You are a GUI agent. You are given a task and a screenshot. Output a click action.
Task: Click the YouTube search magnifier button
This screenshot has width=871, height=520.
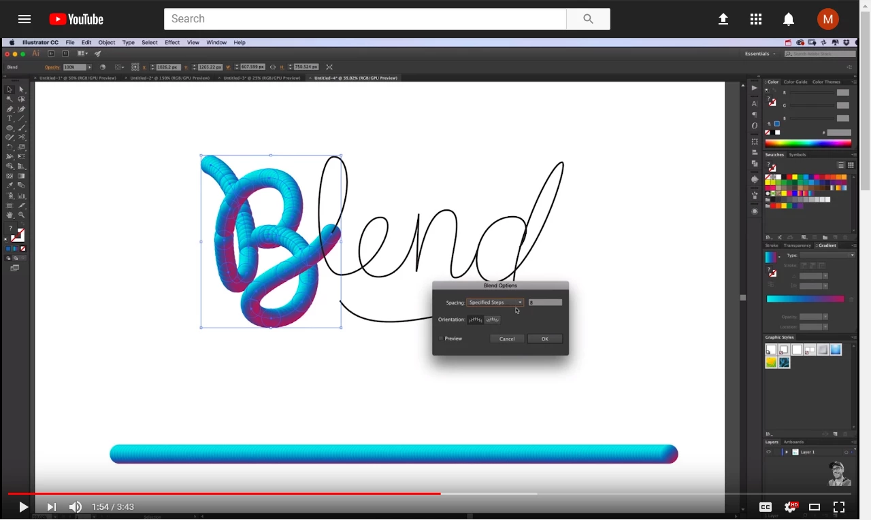[589, 19]
